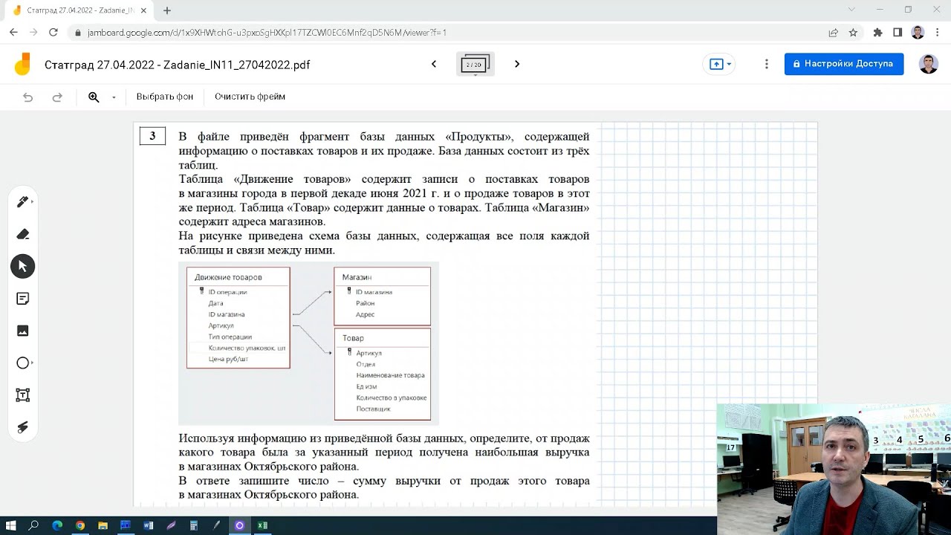Viewport: 951px width, 535px height.
Task: Choose the Circle shape tool
Action: [x=22, y=363]
